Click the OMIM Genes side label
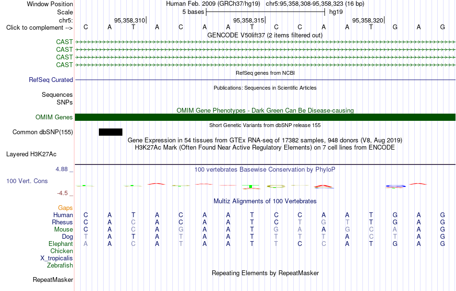 tap(54, 117)
